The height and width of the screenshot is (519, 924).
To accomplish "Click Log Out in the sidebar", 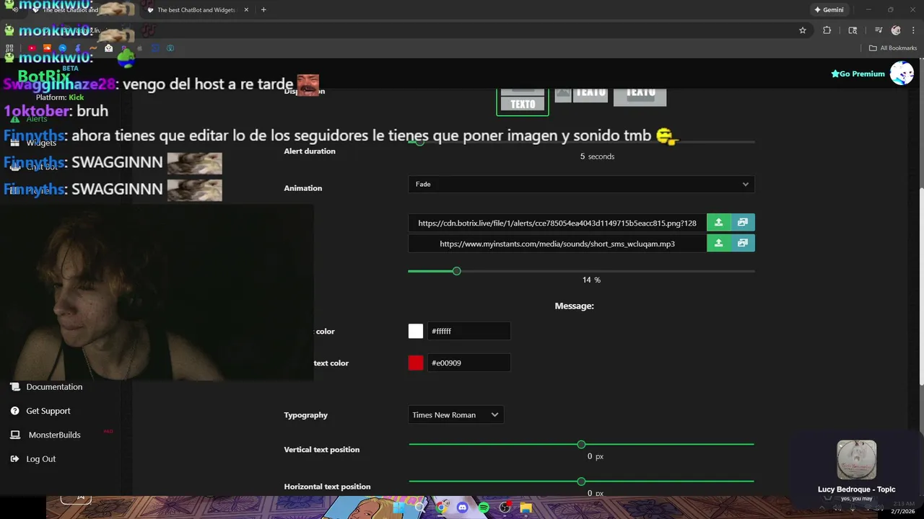I will [33, 459].
